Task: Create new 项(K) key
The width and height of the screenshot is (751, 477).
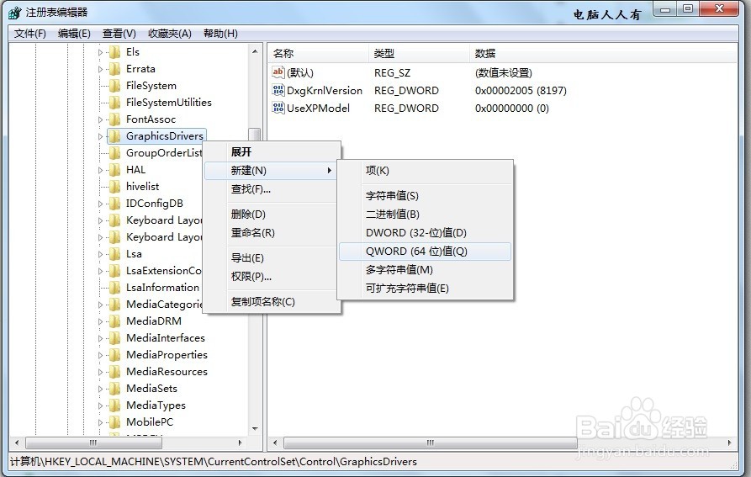Action: (x=426, y=171)
